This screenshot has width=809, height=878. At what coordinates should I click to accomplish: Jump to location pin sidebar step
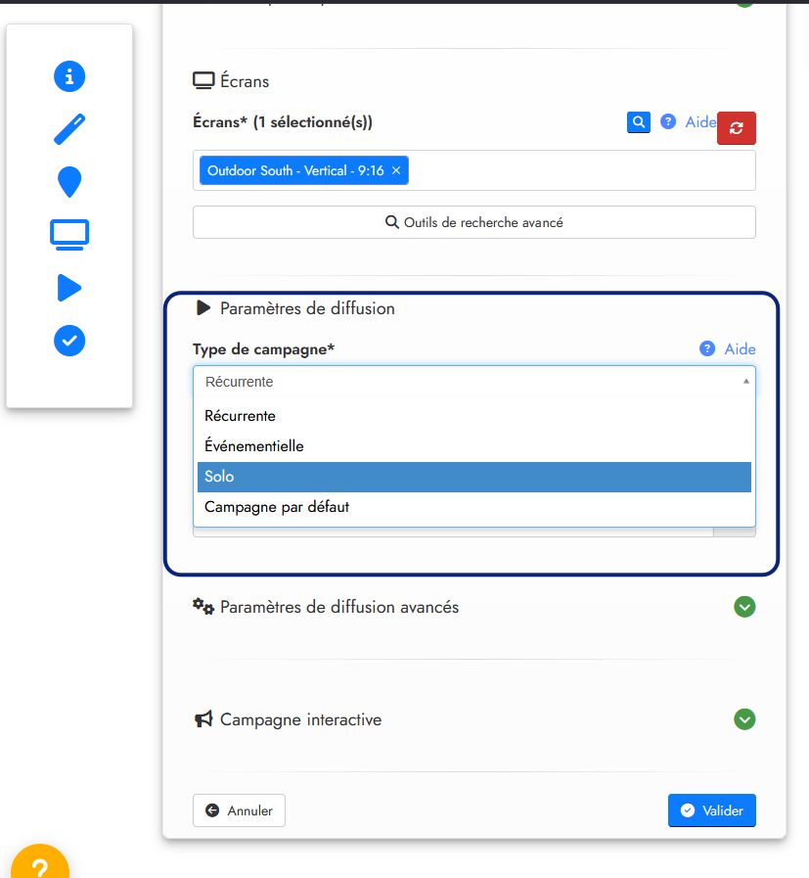(69, 181)
